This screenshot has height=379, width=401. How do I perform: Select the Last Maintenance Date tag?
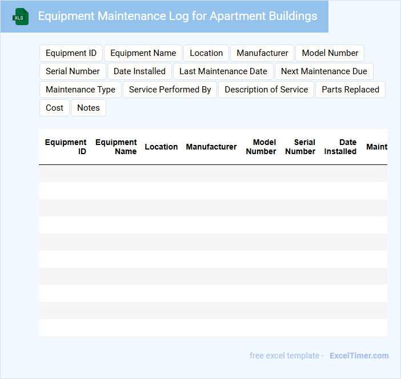pos(223,71)
